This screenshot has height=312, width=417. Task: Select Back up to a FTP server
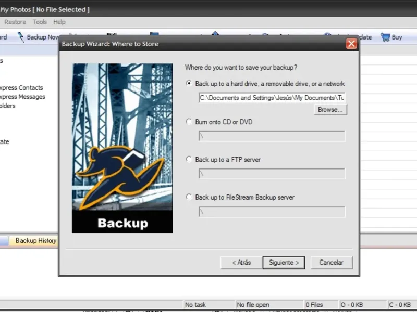pos(189,160)
